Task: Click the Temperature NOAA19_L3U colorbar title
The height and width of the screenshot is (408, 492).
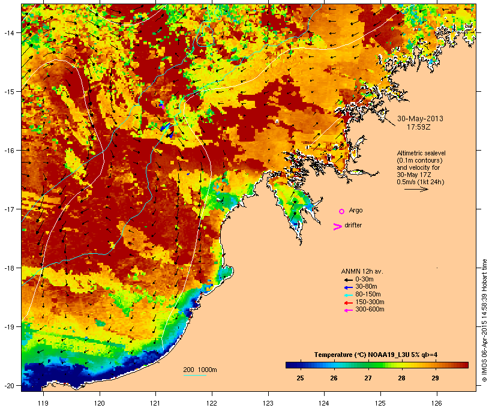Action: 376,355
